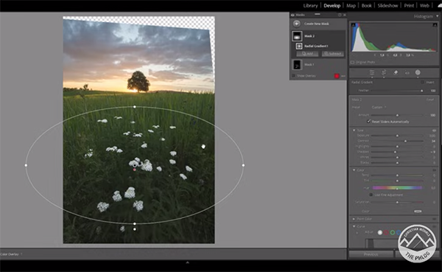Image resolution: width=442 pixels, height=272 pixels.
Task: Select the red curve channel circle
Action: click(386, 232)
